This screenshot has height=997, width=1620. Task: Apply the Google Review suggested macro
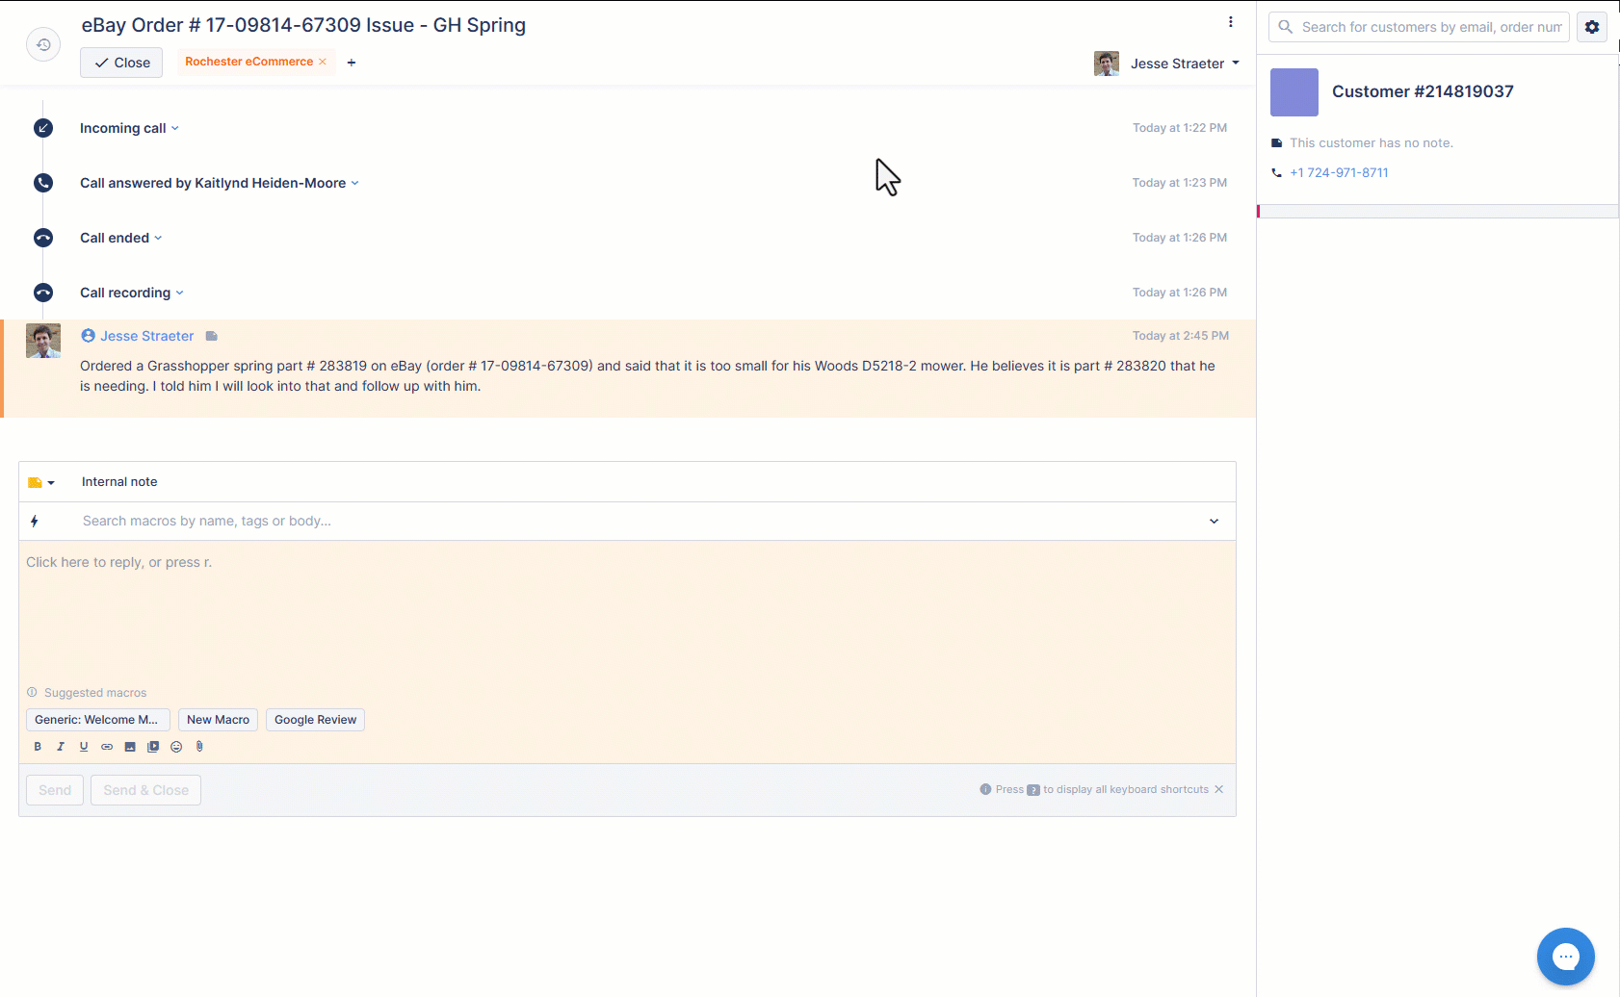[315, 720]
